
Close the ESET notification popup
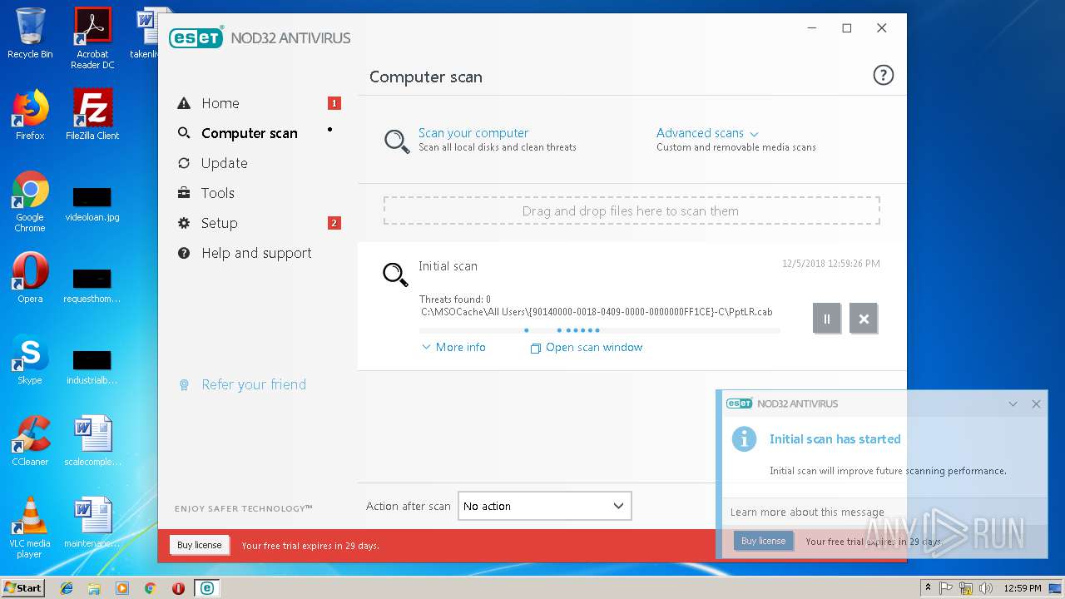[x=1036, y=403]
